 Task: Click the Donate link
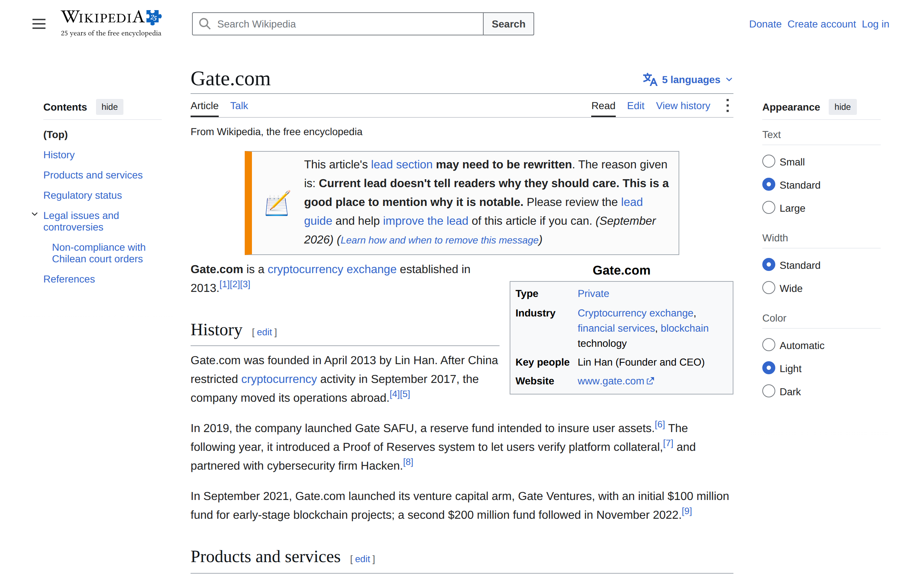[765, 24]
